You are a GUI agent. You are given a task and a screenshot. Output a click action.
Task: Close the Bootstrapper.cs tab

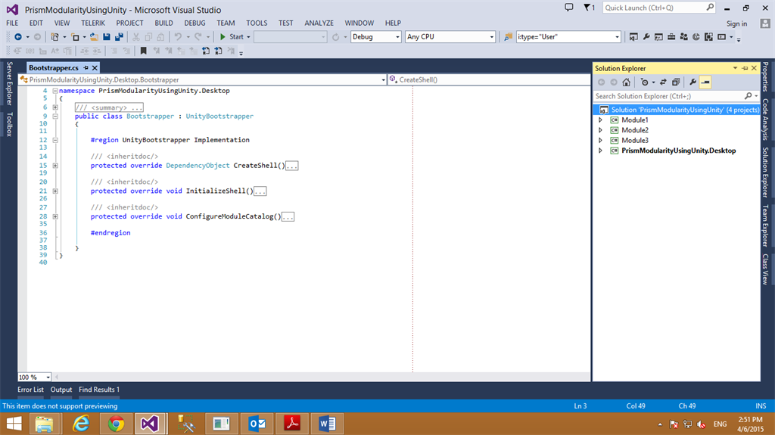pyautogui.click(x=95, y=68)
